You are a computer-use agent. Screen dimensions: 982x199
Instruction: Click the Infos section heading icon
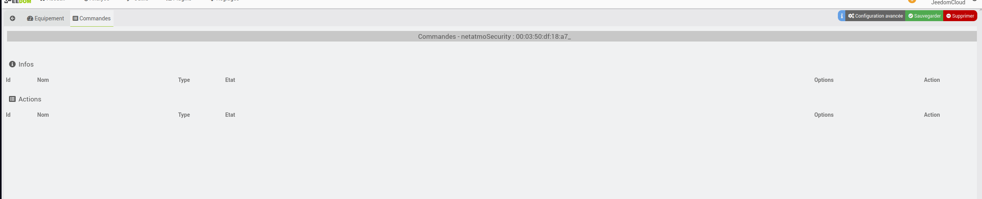click(x=12, y=64)
